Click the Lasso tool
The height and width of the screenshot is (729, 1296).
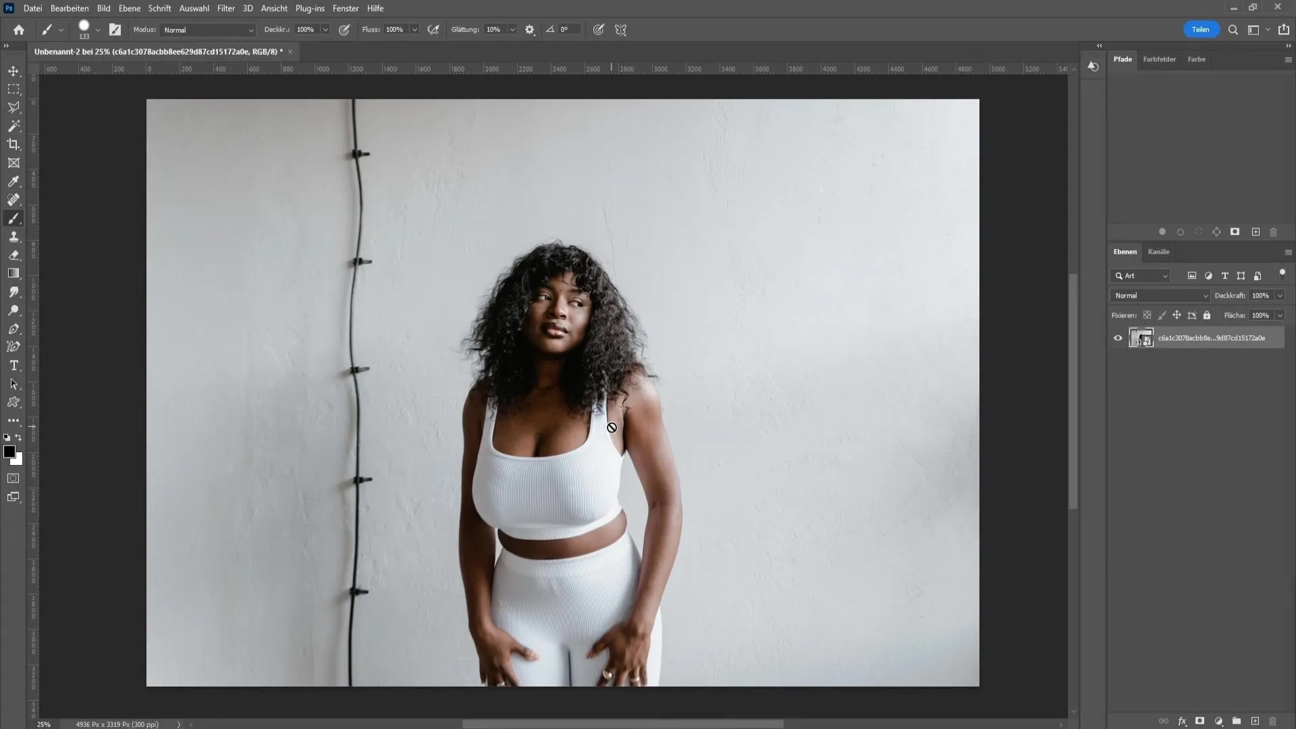[13, 107]
